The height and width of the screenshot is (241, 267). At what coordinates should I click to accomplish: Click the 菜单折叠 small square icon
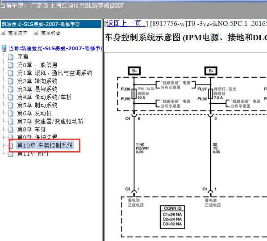(x=36, y=33)
